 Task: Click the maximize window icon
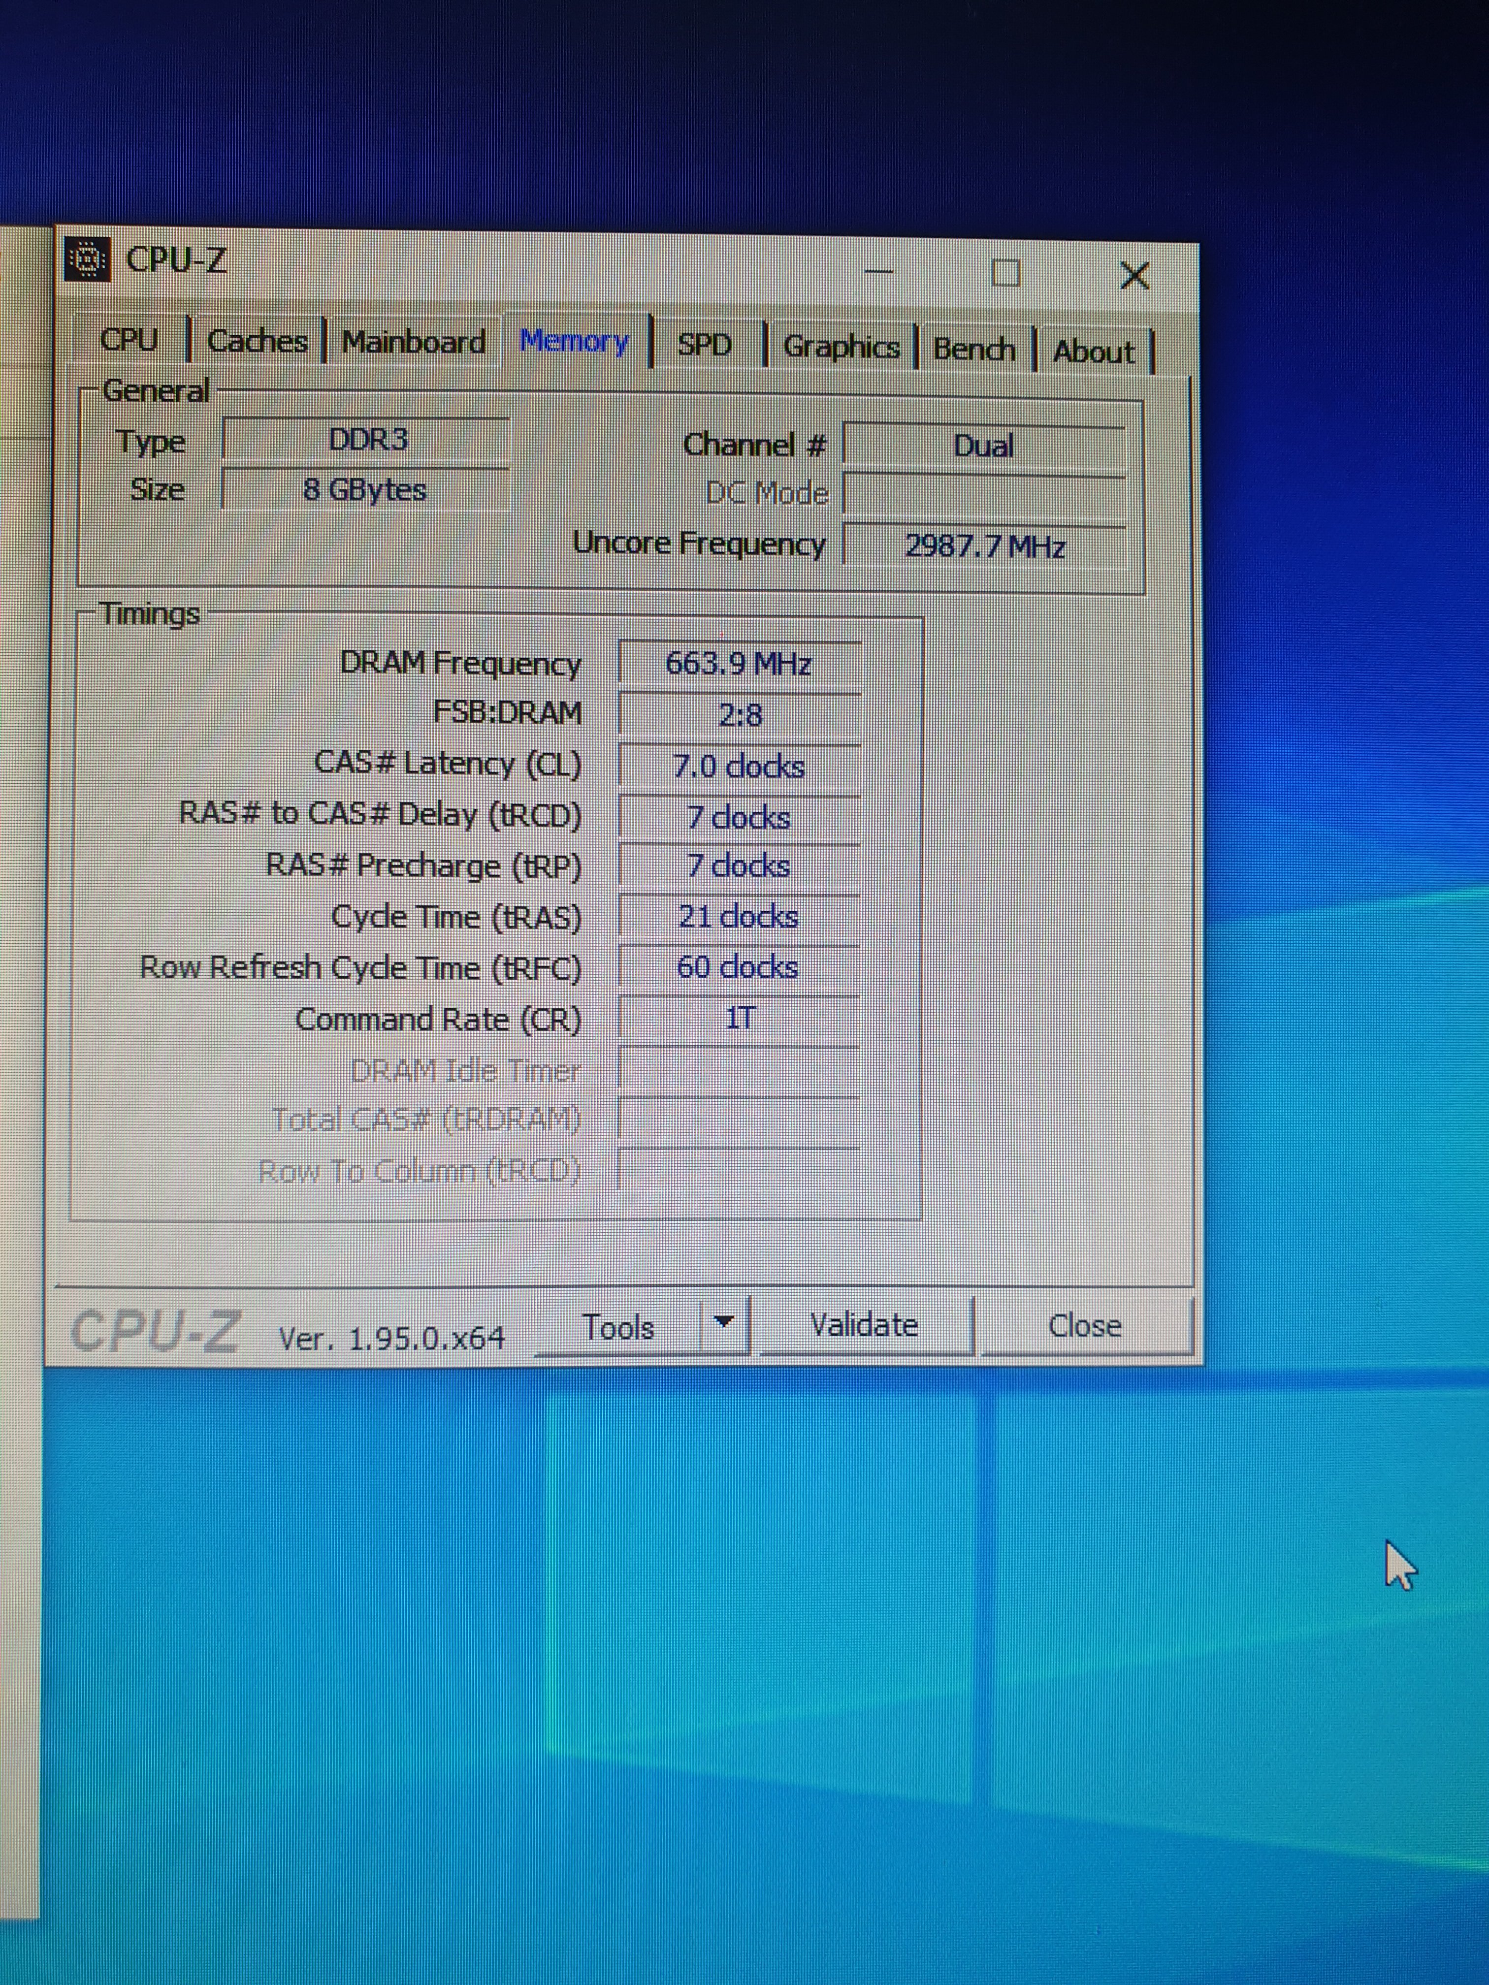[x=1005, y=273]
